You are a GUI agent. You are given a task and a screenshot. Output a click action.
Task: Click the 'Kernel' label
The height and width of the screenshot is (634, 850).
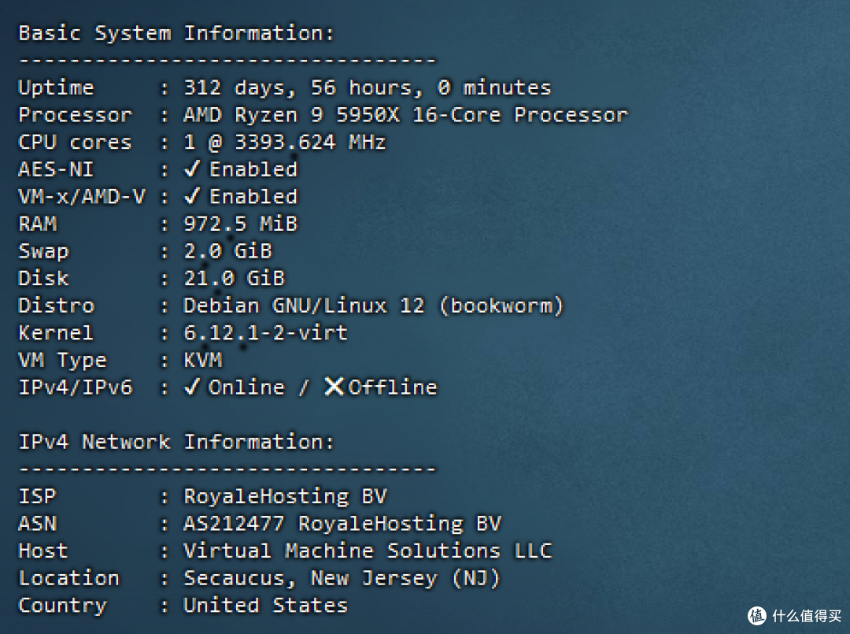click(56, 332)
